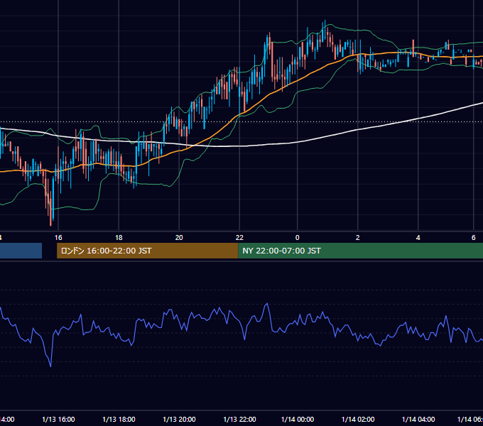The image size is (483, 426).
Task: Click the upper axis hour label 0
Action: coord(297,238)
